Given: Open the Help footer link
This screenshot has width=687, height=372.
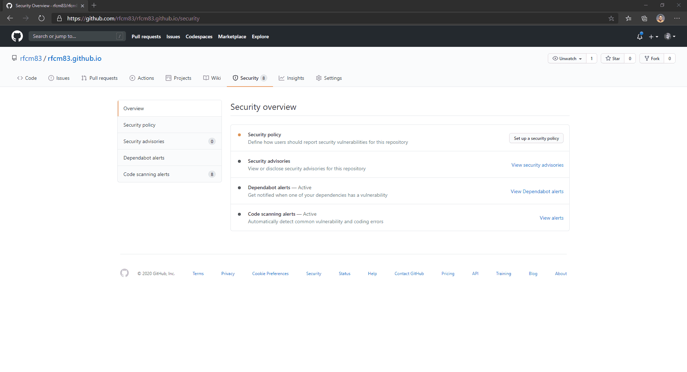Looking at the screenshot, I should (x=372, y=274).
